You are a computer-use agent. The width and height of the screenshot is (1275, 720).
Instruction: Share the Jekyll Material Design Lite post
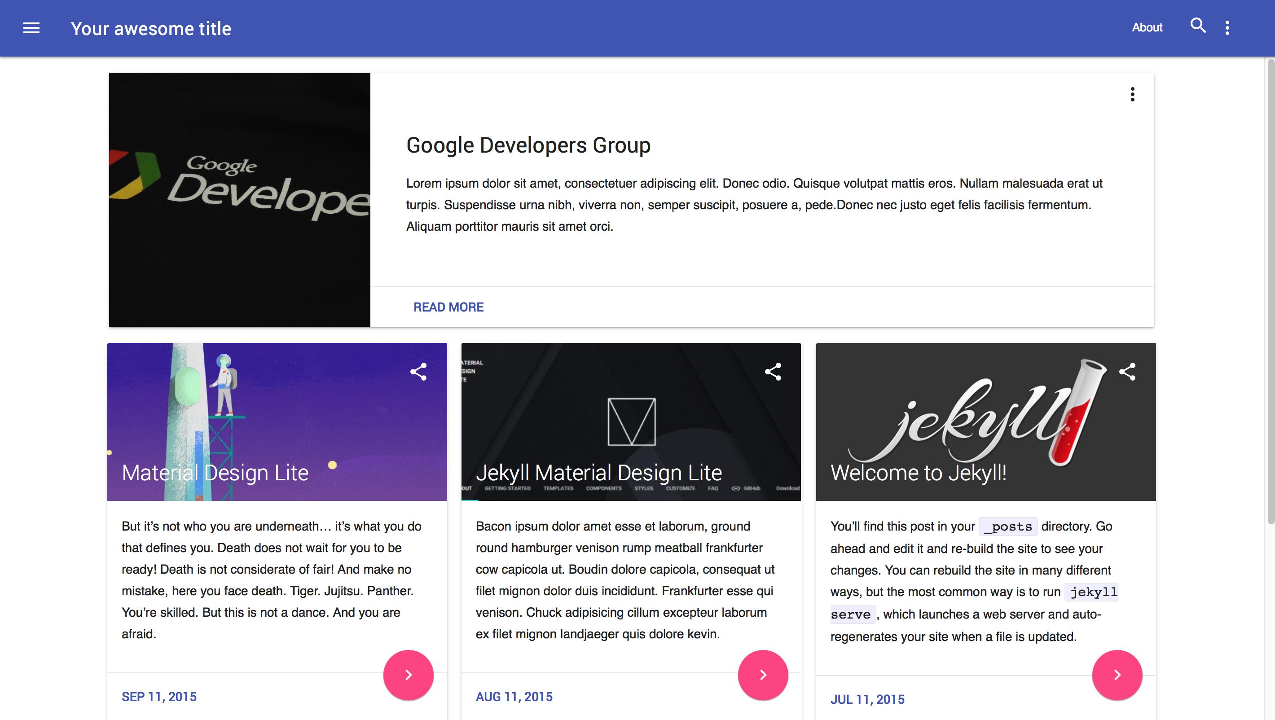click(x=773, y=372)
